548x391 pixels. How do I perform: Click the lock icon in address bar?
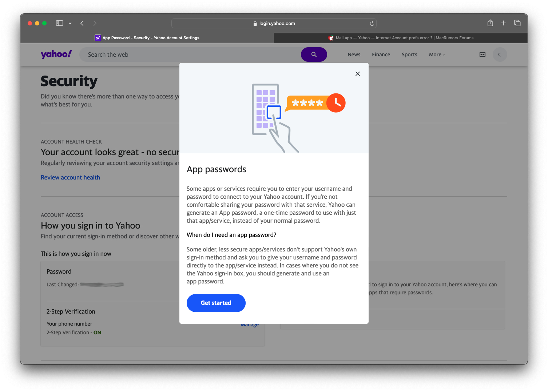(255, 24)
